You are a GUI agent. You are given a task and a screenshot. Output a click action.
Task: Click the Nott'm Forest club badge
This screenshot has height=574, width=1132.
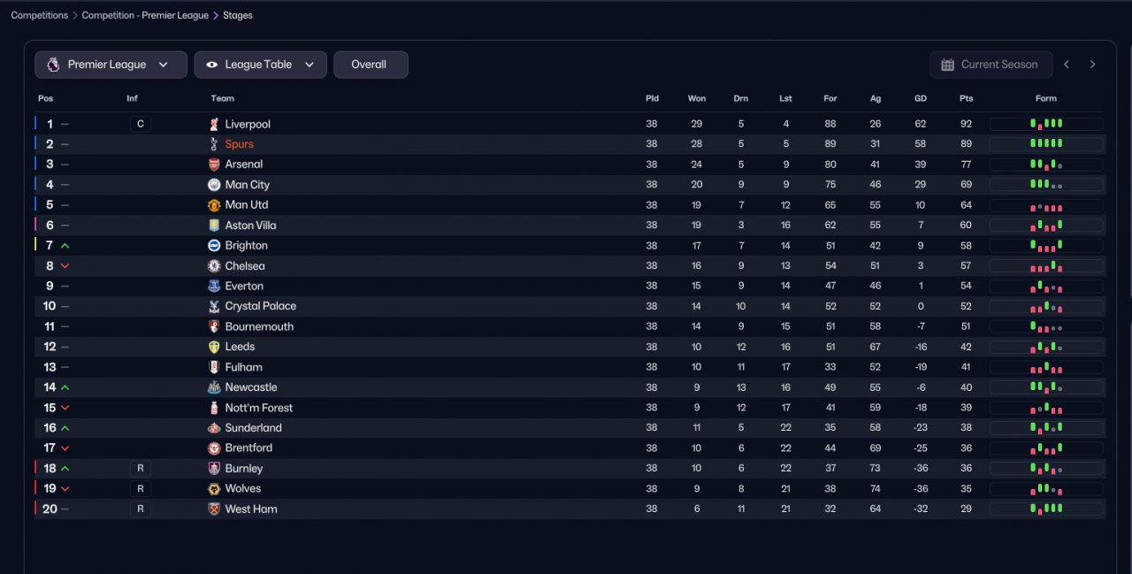214,408
